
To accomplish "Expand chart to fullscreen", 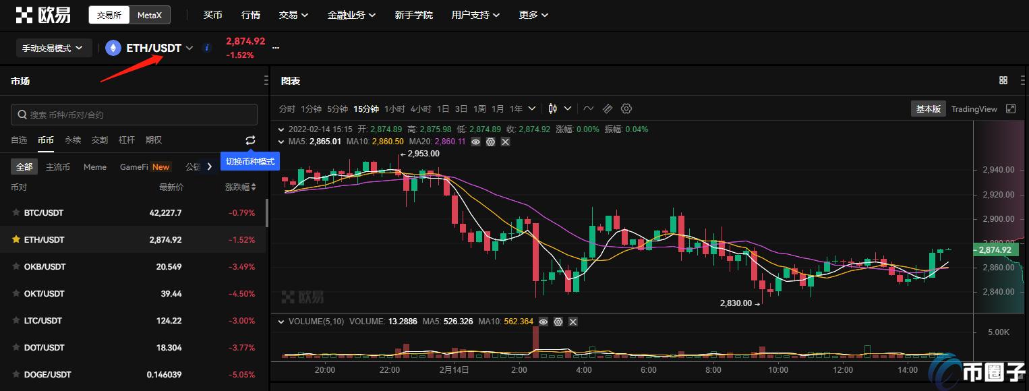I will tap(1010, 109).
